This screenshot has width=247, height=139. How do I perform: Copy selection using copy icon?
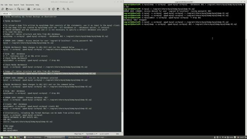pyautogui.click(x=53, y=9)
